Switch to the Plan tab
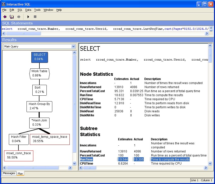 (x=20, y=173)
